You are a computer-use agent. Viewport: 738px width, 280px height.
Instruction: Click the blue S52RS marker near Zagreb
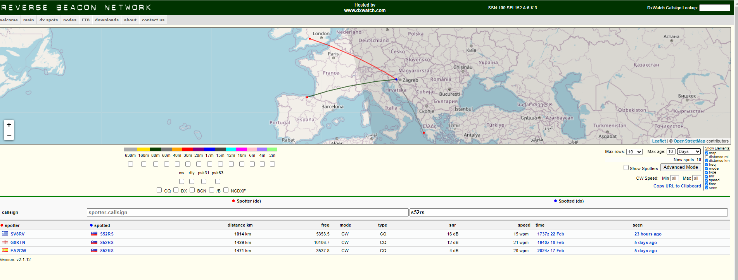[396, 79]
